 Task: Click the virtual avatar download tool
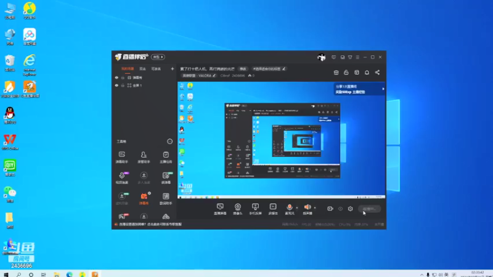[122, 198]
